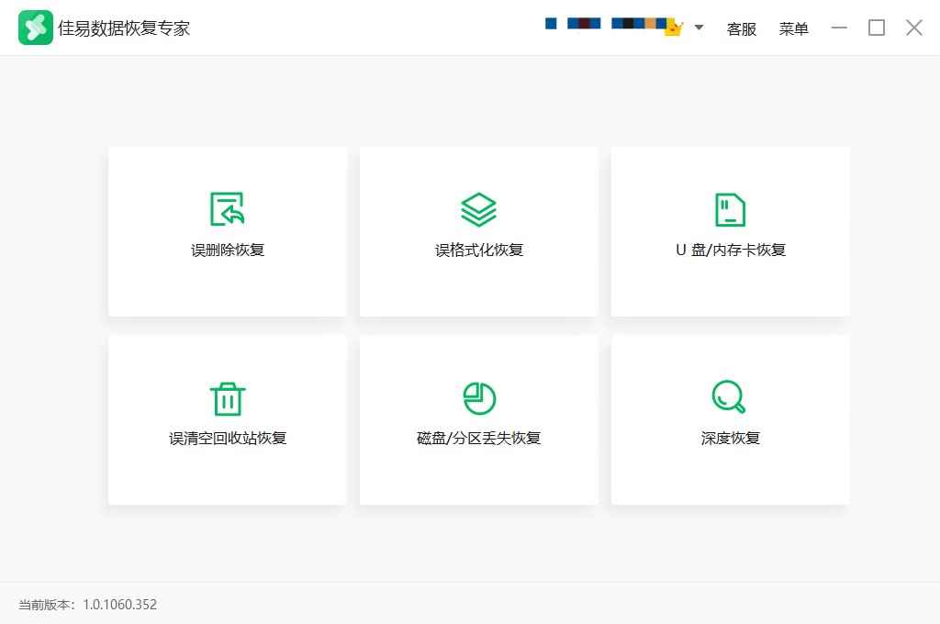Choose the 误格式化恢复 text label
Screen dimensions: 940x624
click(478, 250)
